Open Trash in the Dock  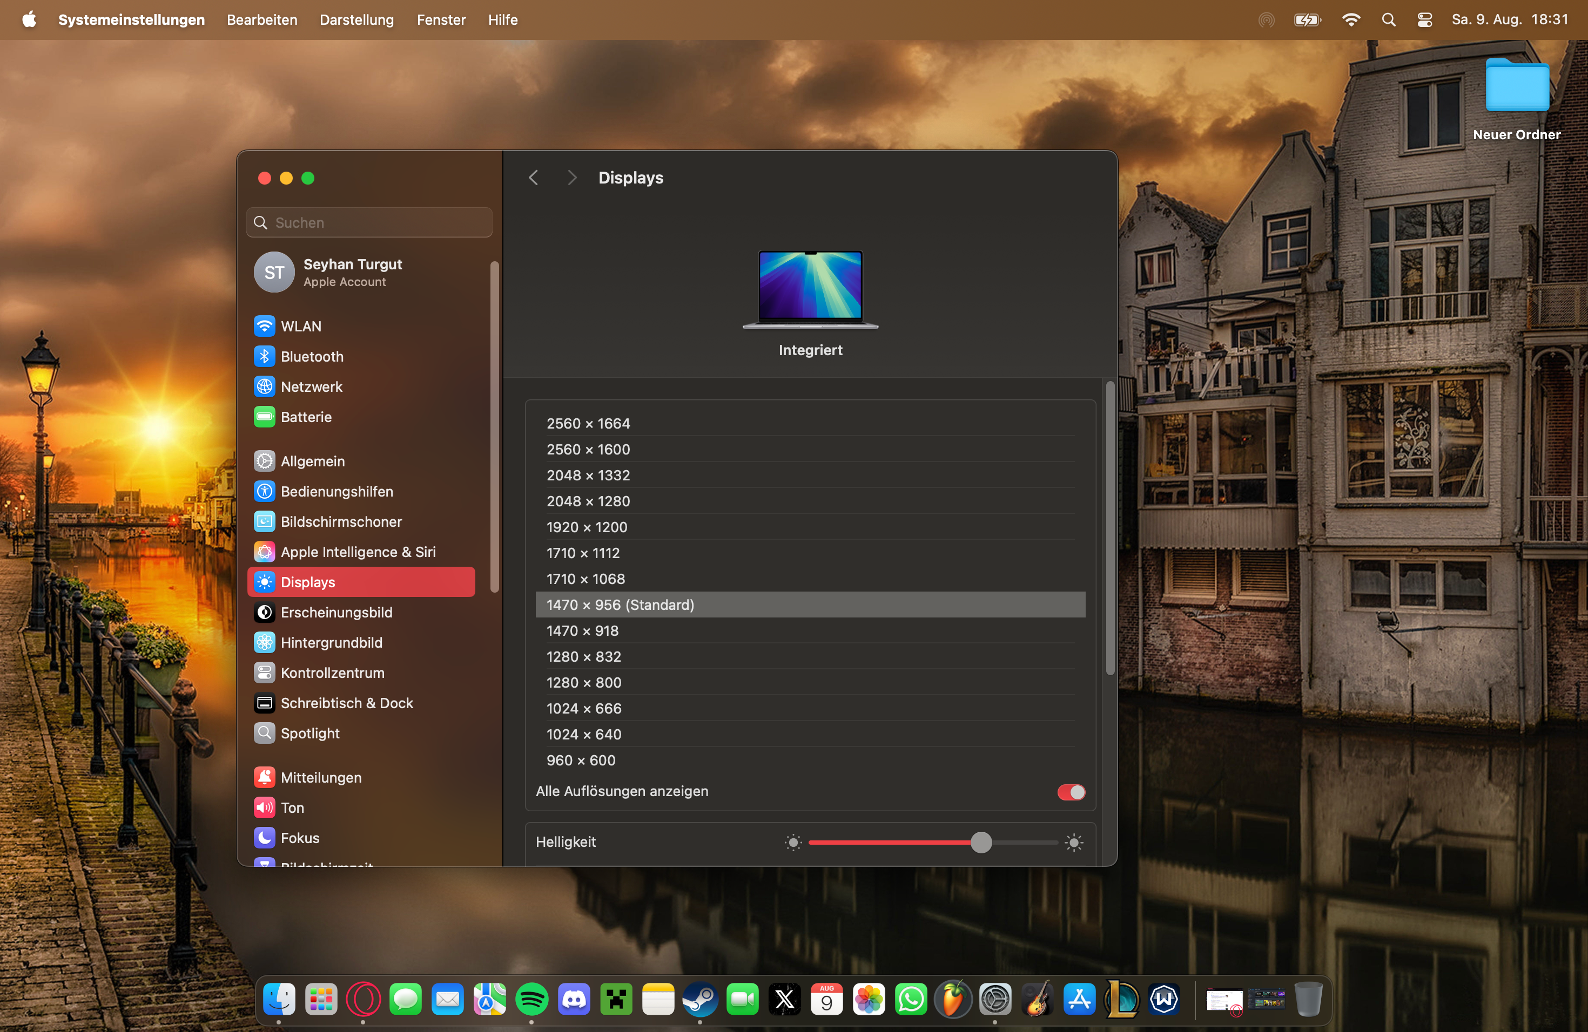tap(1308, 999)
